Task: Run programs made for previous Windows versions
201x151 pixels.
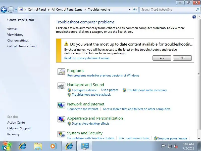Action: pyautogui.click(x=103, y=75)
